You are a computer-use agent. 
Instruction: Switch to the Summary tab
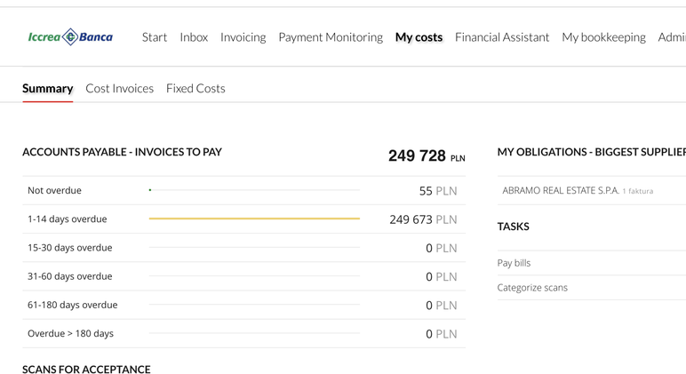[x=48, y=88]
